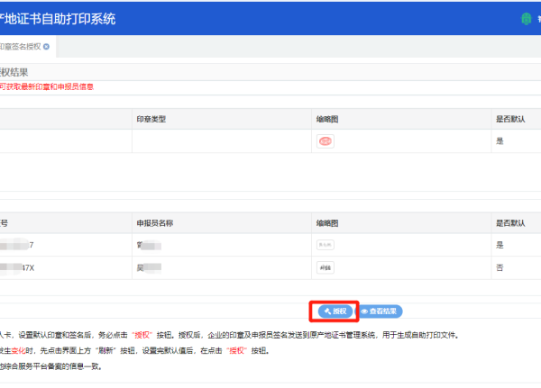Click the 是 default cell of first applicant

(500, 245)
